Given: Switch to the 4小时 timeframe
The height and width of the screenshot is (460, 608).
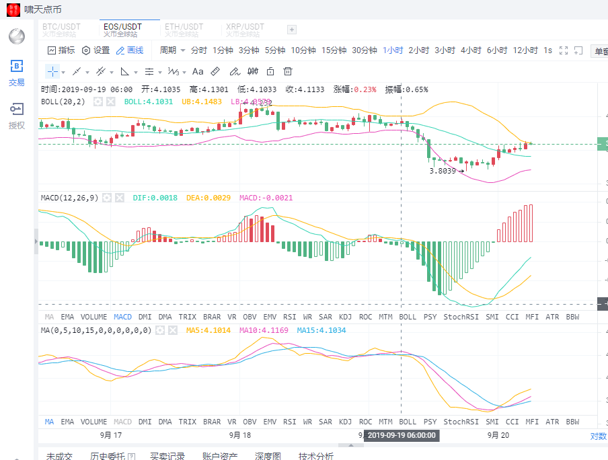Looking at the screenshot, I should click(471, 50).
